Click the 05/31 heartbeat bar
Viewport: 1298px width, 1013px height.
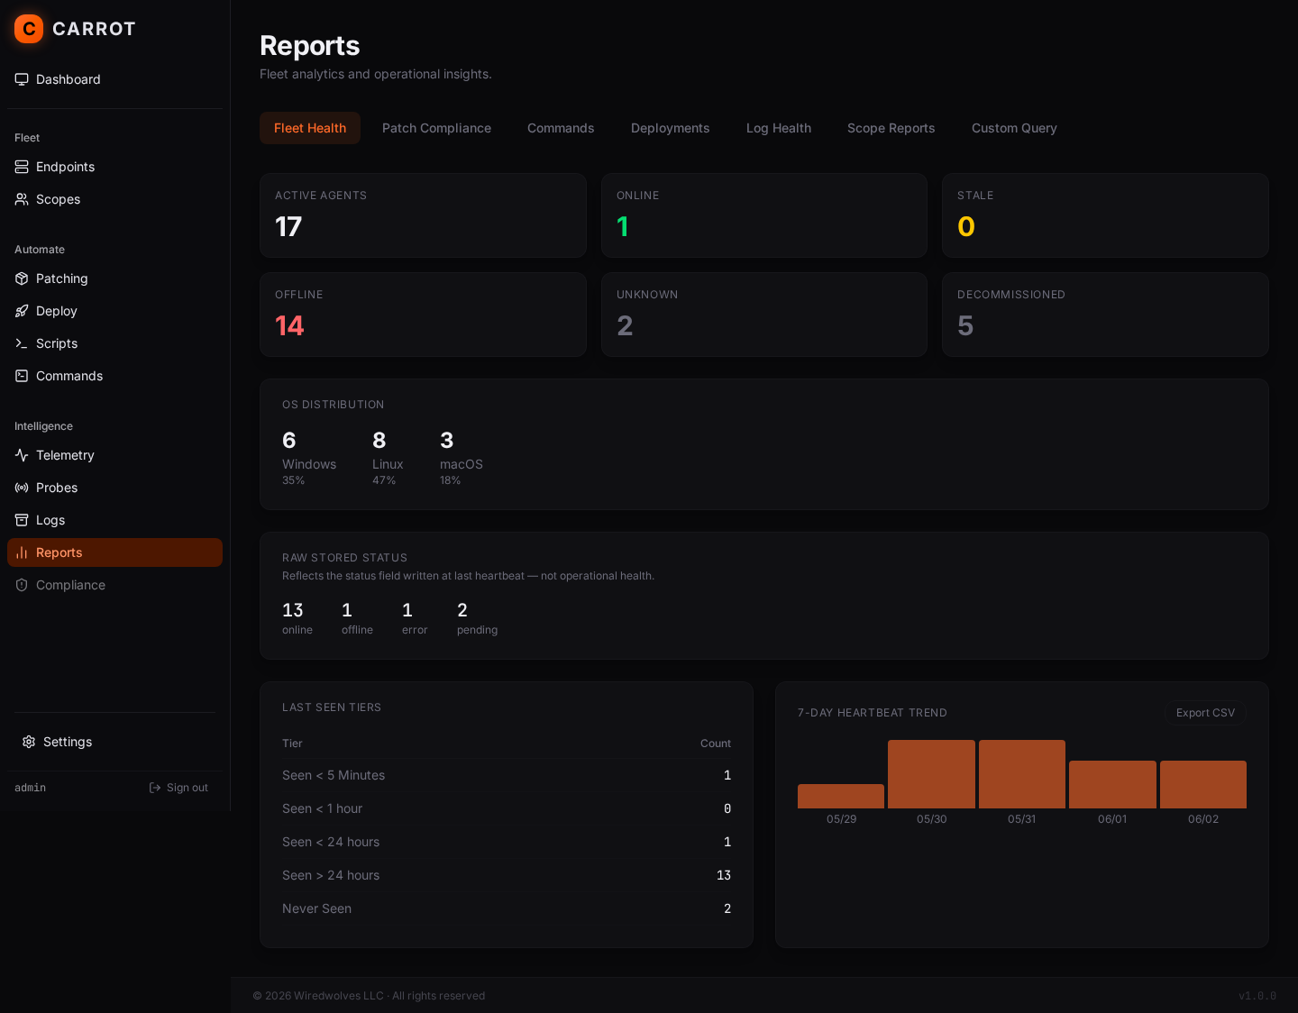tap(1022, 774)
